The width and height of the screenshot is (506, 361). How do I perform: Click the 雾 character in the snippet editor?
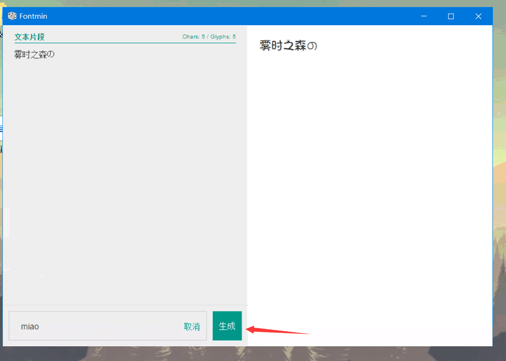click(x=18, y=55)
